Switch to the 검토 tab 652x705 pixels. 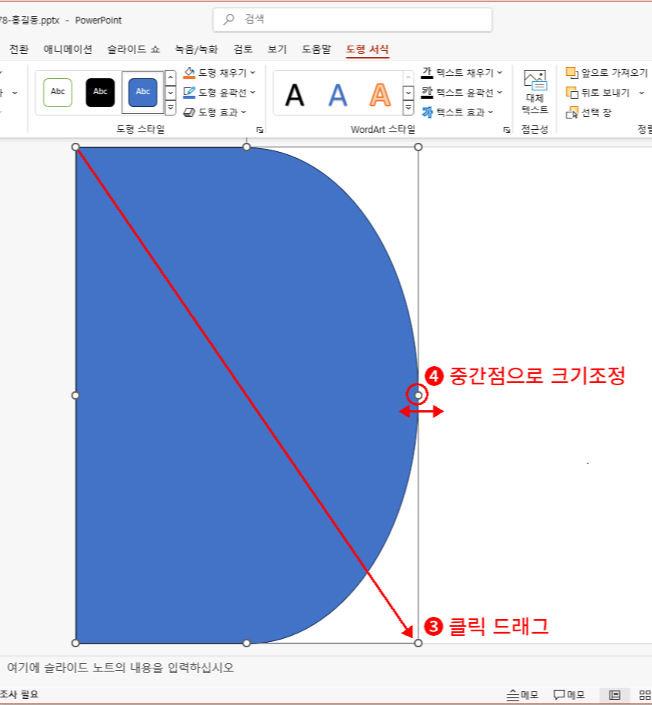(x=243, y=49)
